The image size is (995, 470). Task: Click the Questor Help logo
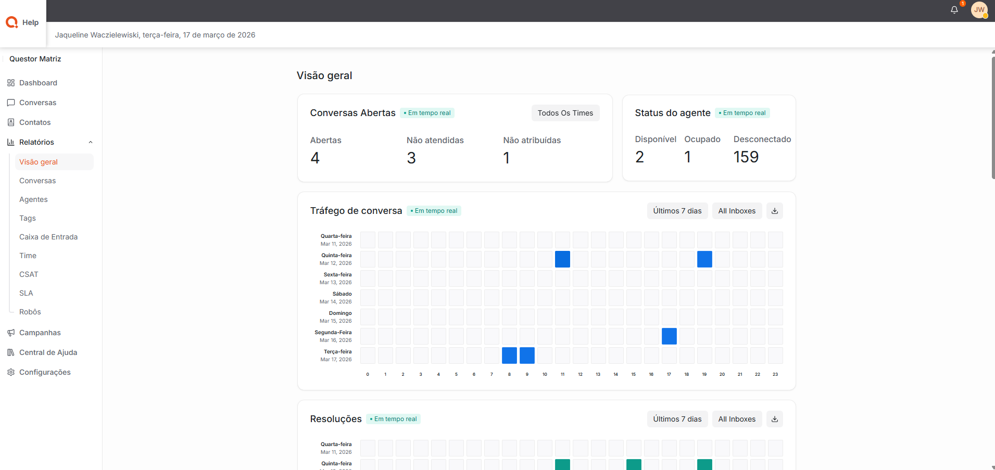pyautogui.click(x=22, y=22)
